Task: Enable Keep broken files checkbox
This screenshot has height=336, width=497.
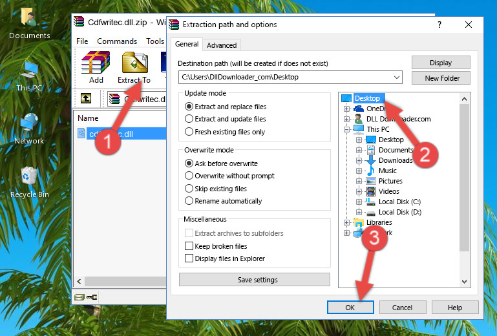Action: [x=189, y=246]
